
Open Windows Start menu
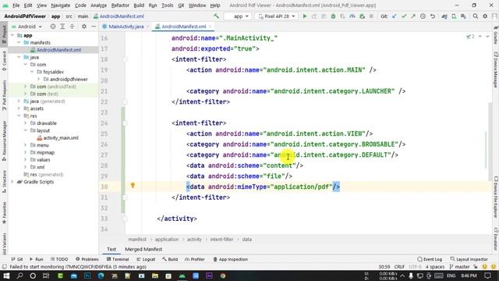tap(6, 276)
